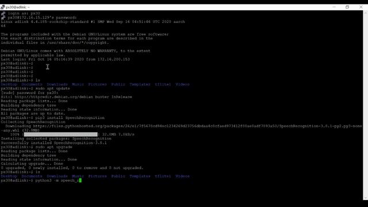Click 'All packages are up to date.' line
The width and height of the screenshot is (368, 207).
coord(33,114)
